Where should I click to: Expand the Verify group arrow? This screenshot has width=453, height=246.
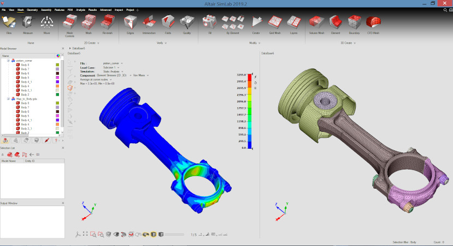(166, 43)
